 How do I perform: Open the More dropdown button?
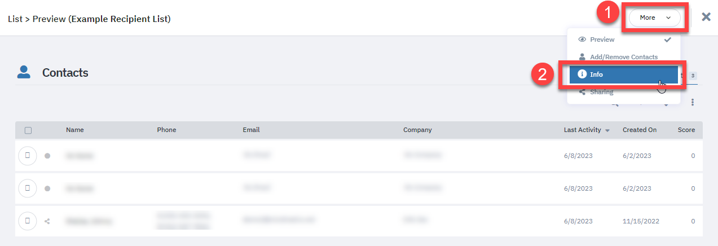tap(654, 17)
